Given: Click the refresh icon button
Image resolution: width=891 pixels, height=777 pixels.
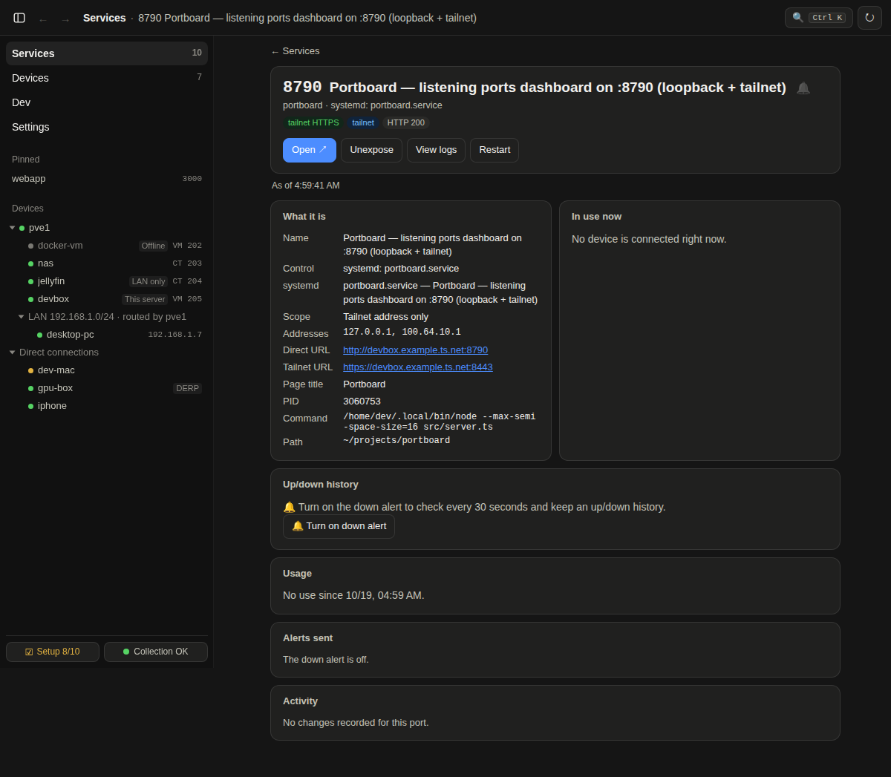Looking at the screenshot, I should (x=869, y=18).
